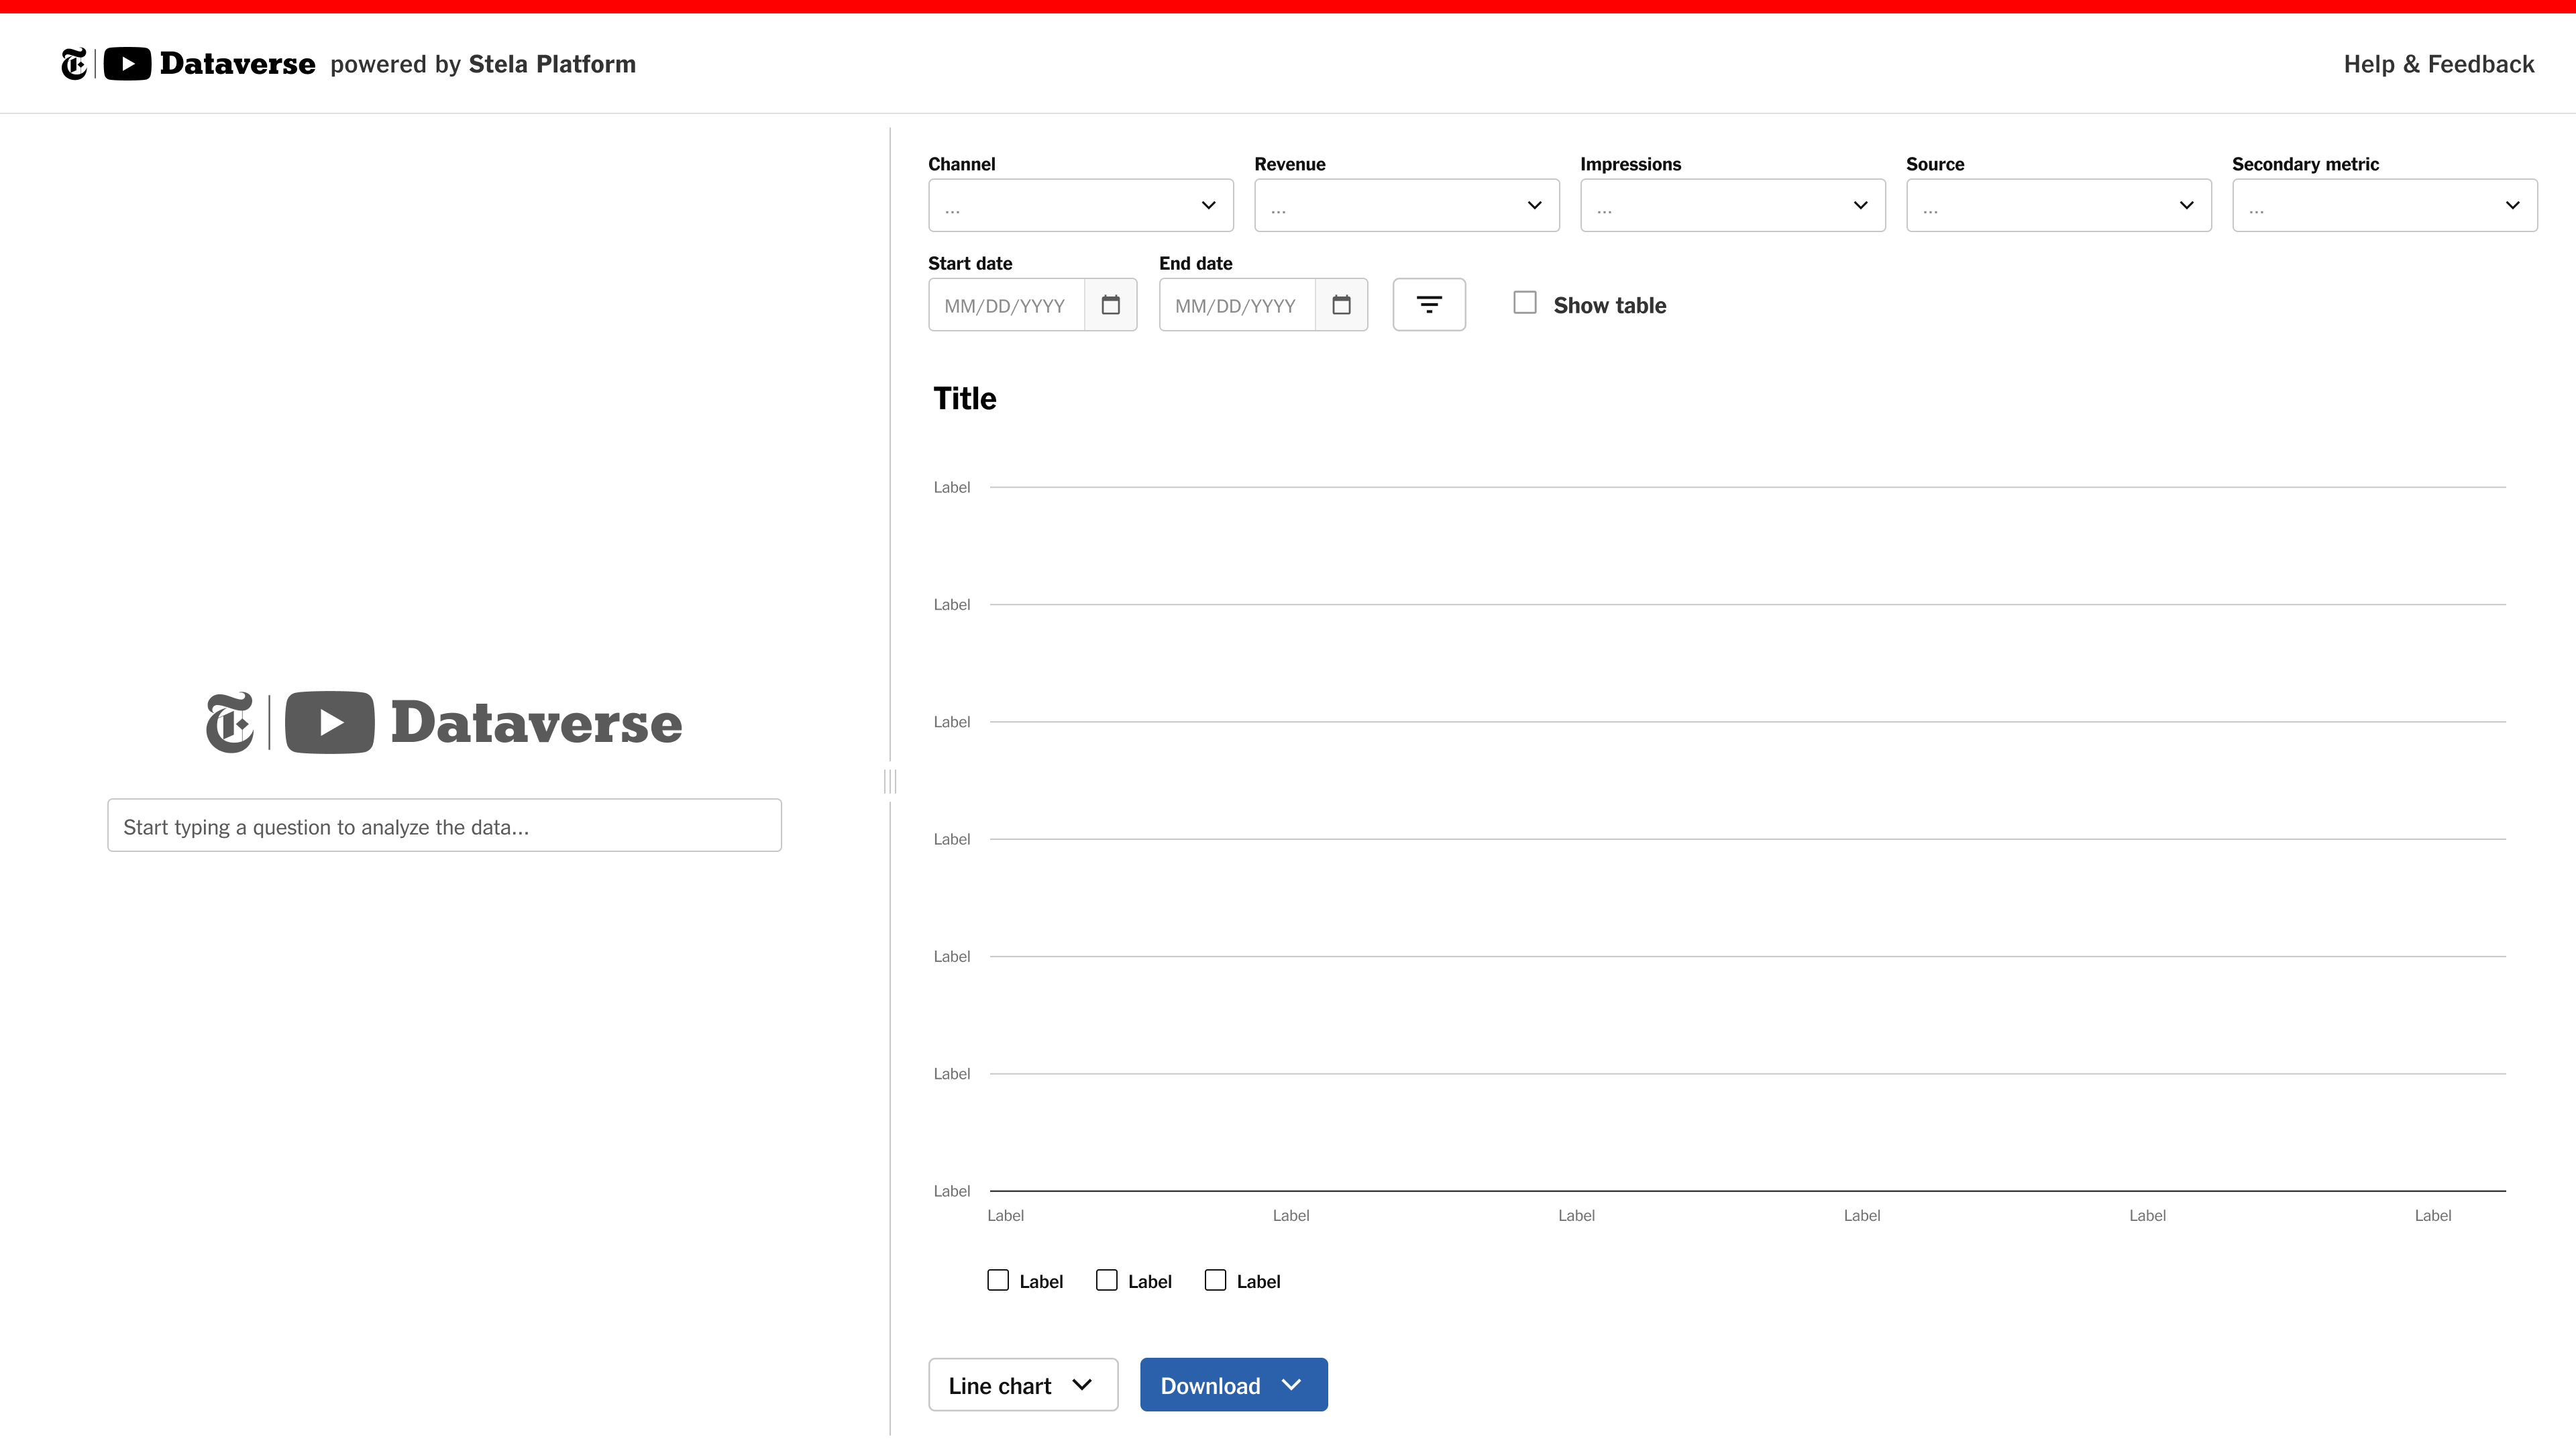Image resolution: width=2576 pixels, height=1449 pixels.
Task: Click the 'powered by Stela Platform' text
Action: pyautogui.click(x=483, y=64)
